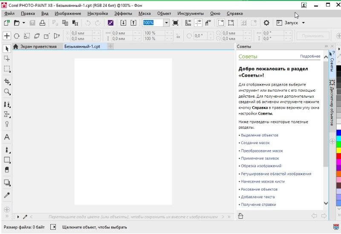Screen dimensions: 341x234
Task: Collapse the Советы docker with double arrow
Action: pyautogui.click(x=326, y=46)
